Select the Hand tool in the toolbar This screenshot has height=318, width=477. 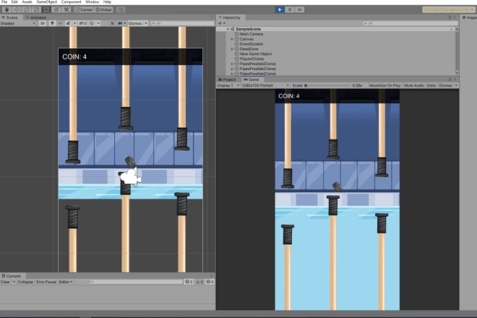click(6, 9)
